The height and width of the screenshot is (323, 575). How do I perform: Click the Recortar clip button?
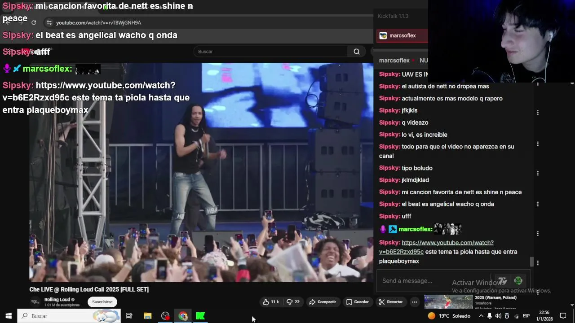tap(390, 302)
